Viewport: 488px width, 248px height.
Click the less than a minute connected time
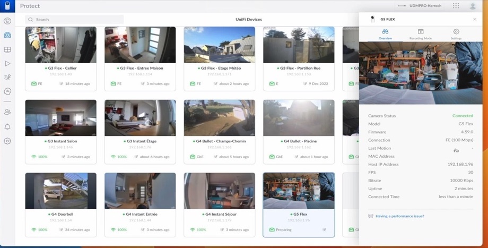[456, 196]
